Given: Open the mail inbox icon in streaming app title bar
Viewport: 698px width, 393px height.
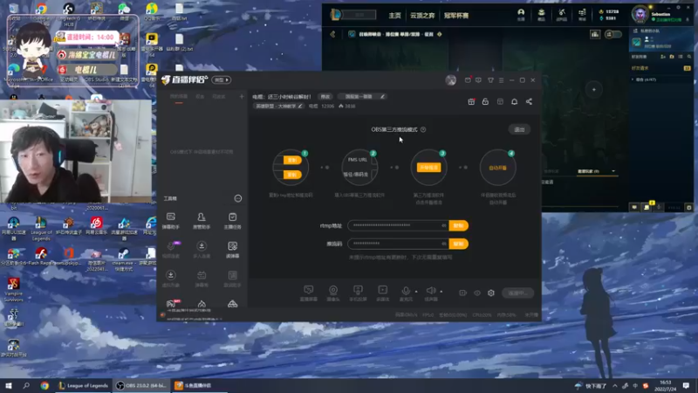Looking at the screenshot, I should click(468, 80).
